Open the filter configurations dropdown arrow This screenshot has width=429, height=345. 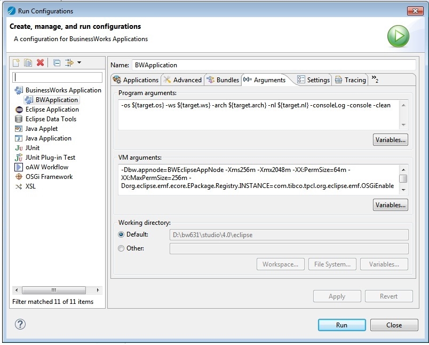(x=80, y=62)
